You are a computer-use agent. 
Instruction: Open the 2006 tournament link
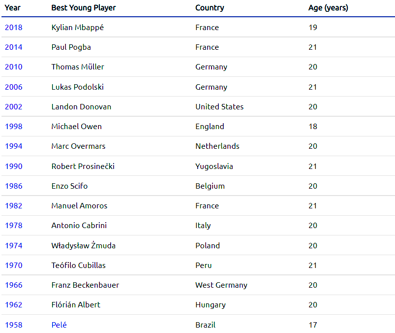pos(14,87)
